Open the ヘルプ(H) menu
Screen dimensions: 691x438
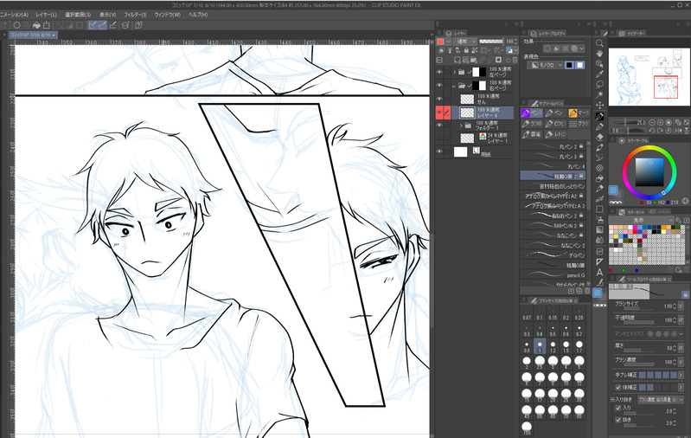point(198,15)
